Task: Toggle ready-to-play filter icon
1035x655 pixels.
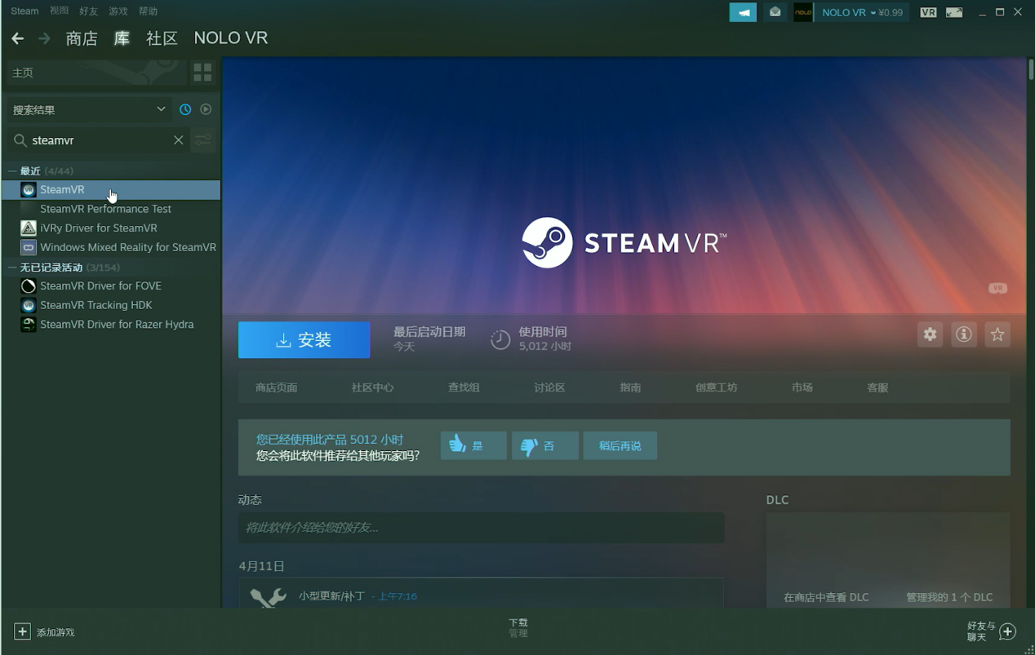Action: point(206,109)
